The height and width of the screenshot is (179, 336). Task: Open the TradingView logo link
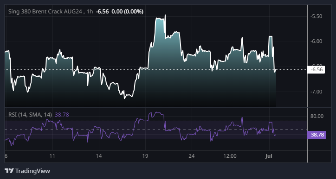click(x=27, y=171)
